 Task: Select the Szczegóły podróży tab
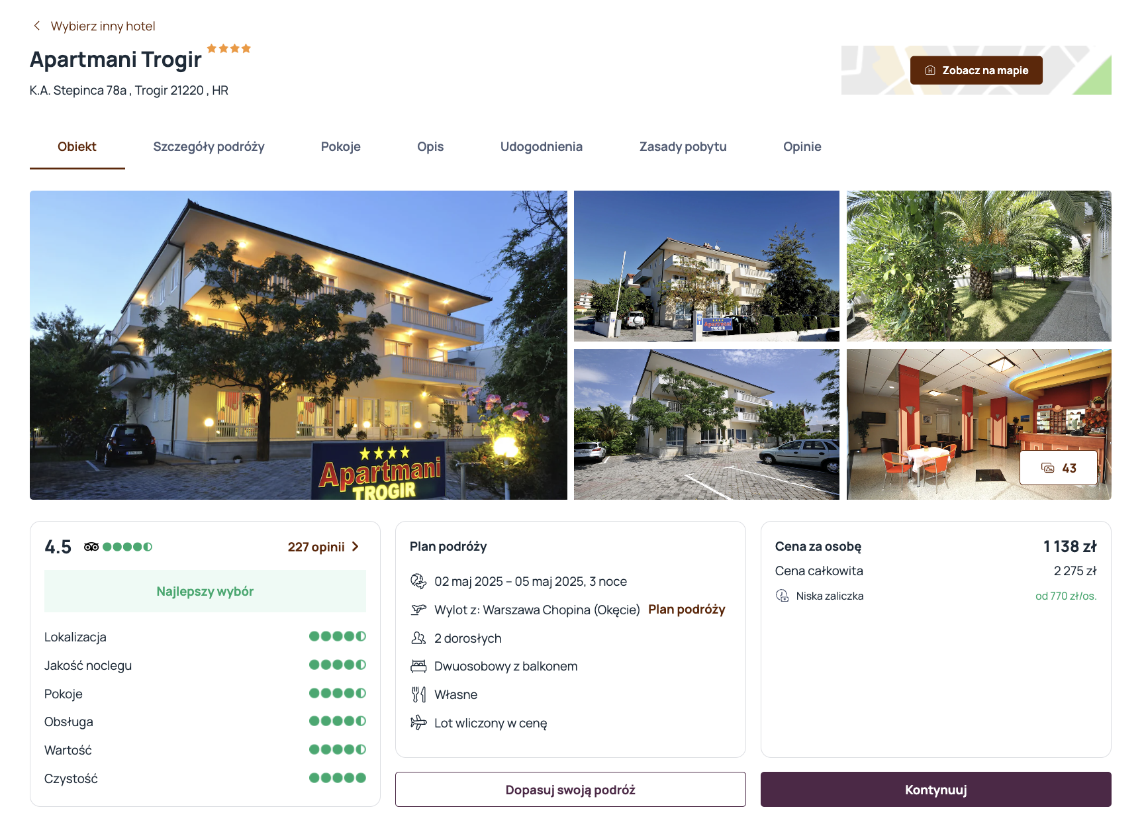pos(209,147)
